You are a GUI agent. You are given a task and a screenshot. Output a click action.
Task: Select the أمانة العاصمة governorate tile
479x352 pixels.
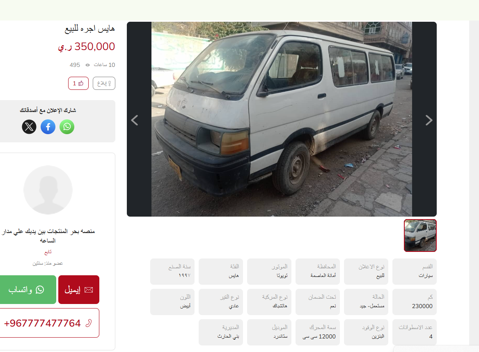pyautogui.click(x=318, y=272)
